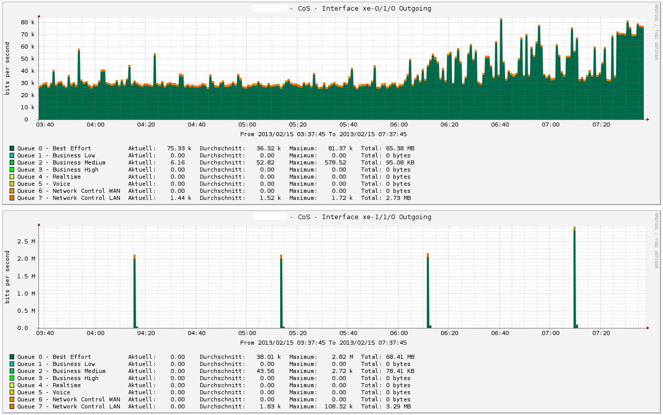Click the 43.56 Durchschnitt value for Business Medium

(266, 371)
